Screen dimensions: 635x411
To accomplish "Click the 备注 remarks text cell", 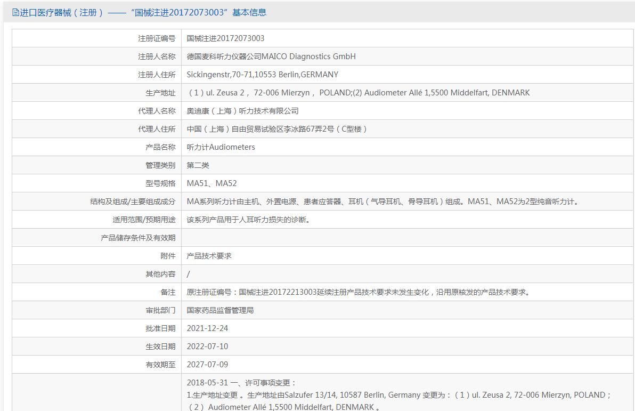I will click(x=407, y=292).
